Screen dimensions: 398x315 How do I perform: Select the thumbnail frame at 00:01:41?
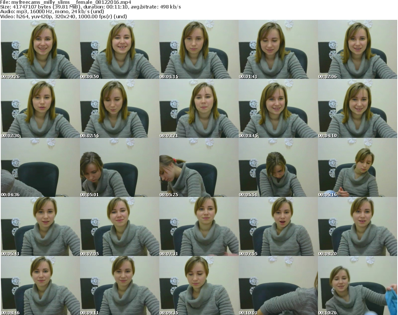click(x=278, y=49)
